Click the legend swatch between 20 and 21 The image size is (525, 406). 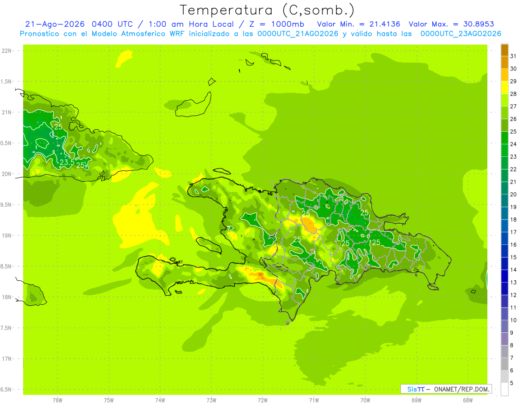click(x=504, y=188)
